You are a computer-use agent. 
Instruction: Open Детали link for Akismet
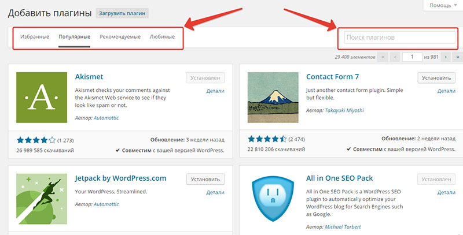[x=215, y=91]
